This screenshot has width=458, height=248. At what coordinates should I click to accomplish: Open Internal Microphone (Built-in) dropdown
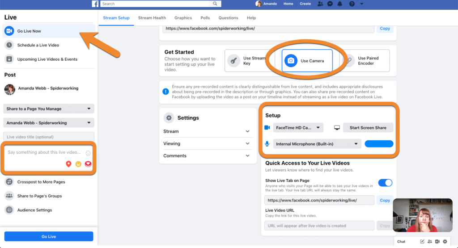point(317,144)
